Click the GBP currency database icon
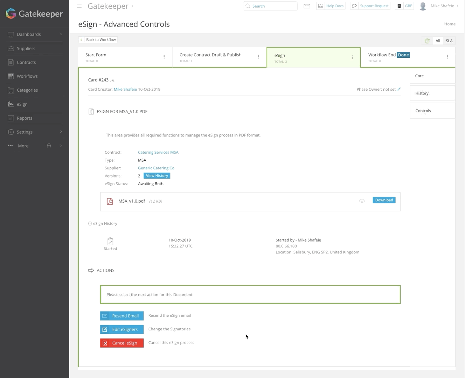Image resolution: width=465 pixels, height=378 pixels. click(399, 6)
